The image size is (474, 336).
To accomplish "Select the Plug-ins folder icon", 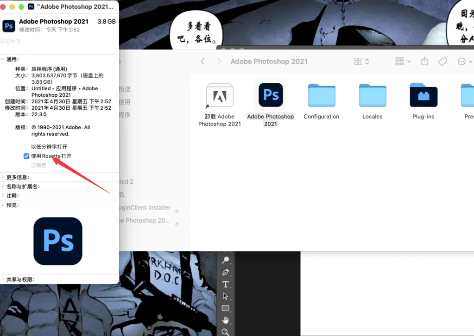I will coord(423,95).
